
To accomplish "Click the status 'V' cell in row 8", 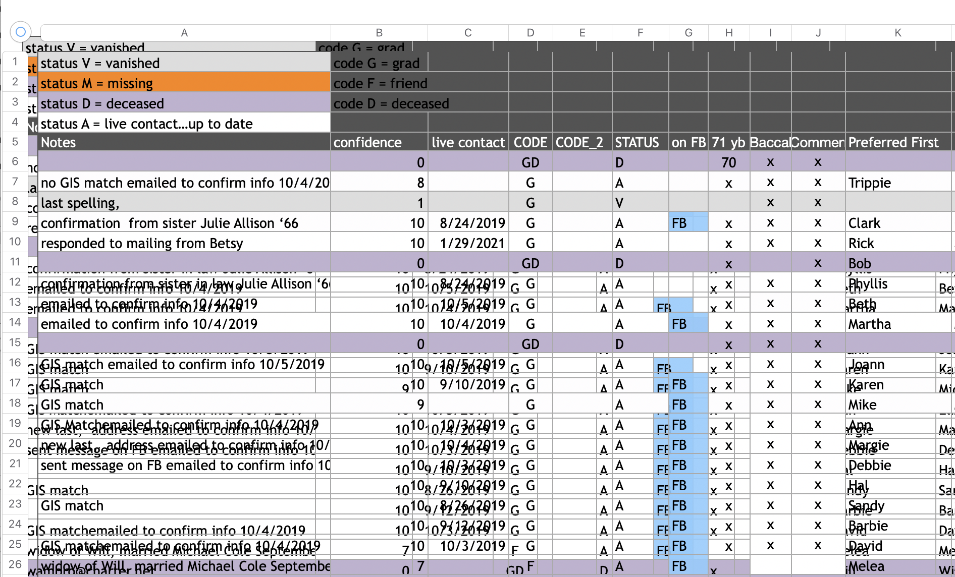I will pos(640,203).
